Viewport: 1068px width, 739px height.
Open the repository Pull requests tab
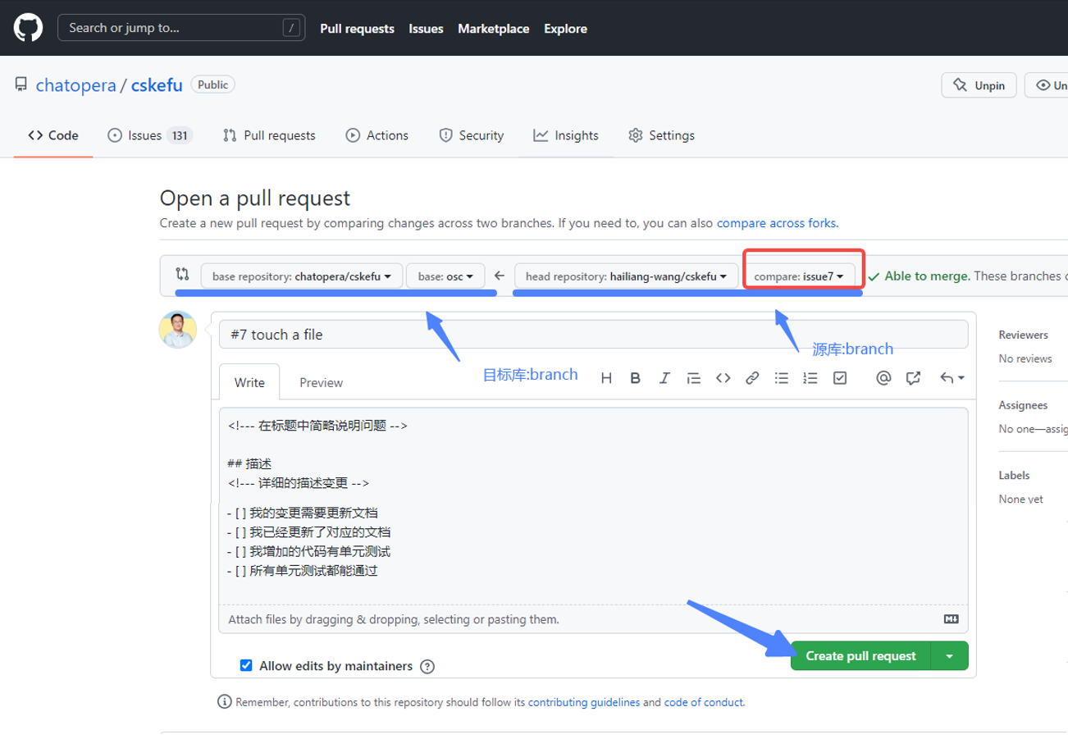pos(269,135)
